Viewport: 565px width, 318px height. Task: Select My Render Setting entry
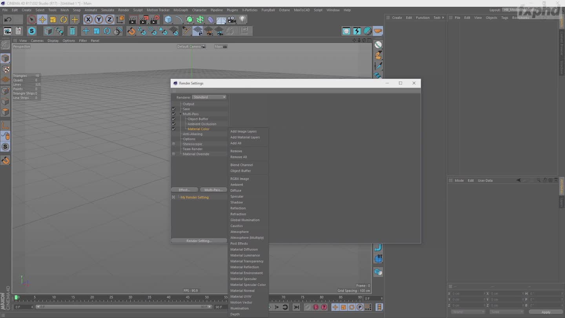tap(195, 197)
